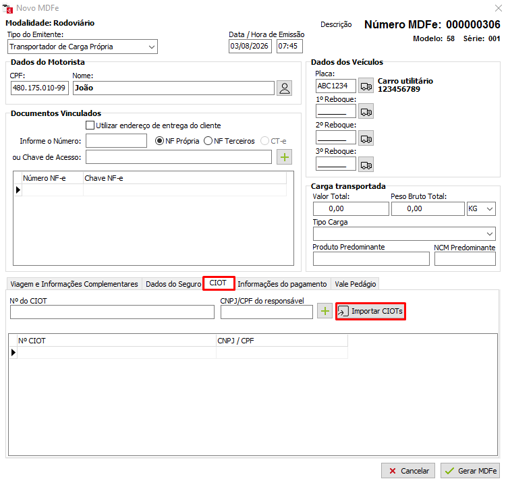Click the driver Nome field
508x483 pixels.
pyautogui.click(x=173, y=88)
